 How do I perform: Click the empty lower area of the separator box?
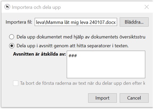(106, 69)
